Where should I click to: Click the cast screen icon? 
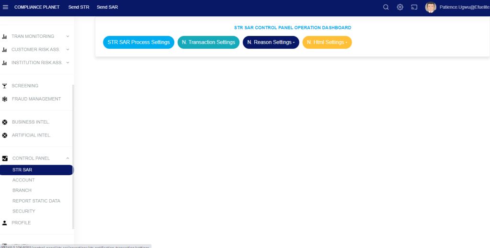pos(414,7)
